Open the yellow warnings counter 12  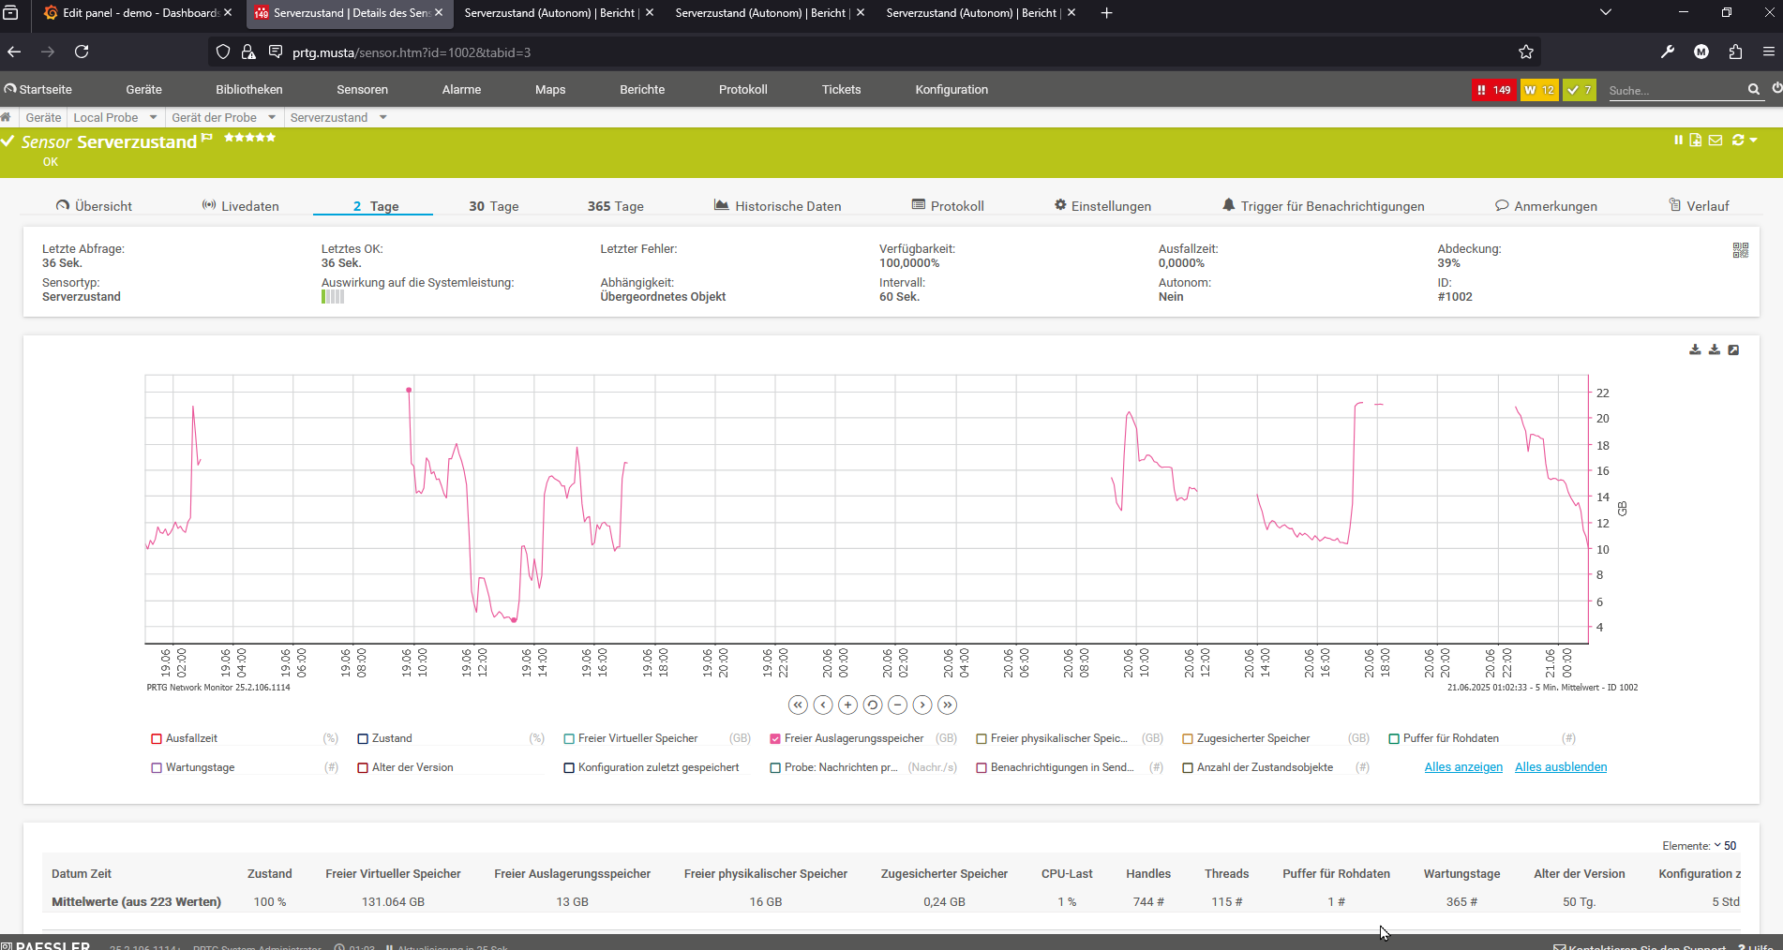point(1539,90)
